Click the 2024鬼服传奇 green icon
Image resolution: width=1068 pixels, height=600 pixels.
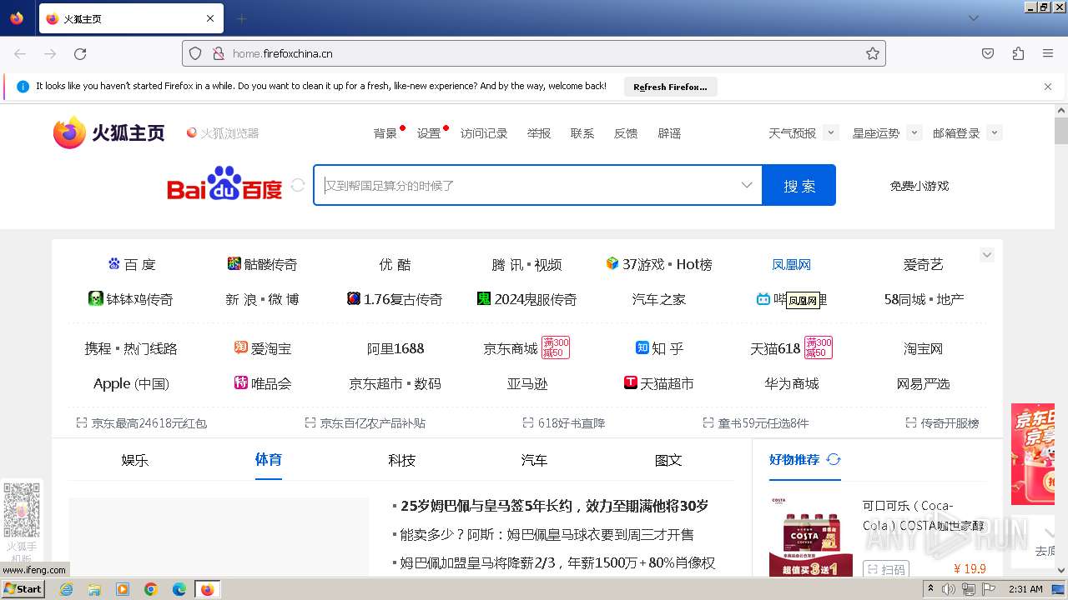click(484, 298)
